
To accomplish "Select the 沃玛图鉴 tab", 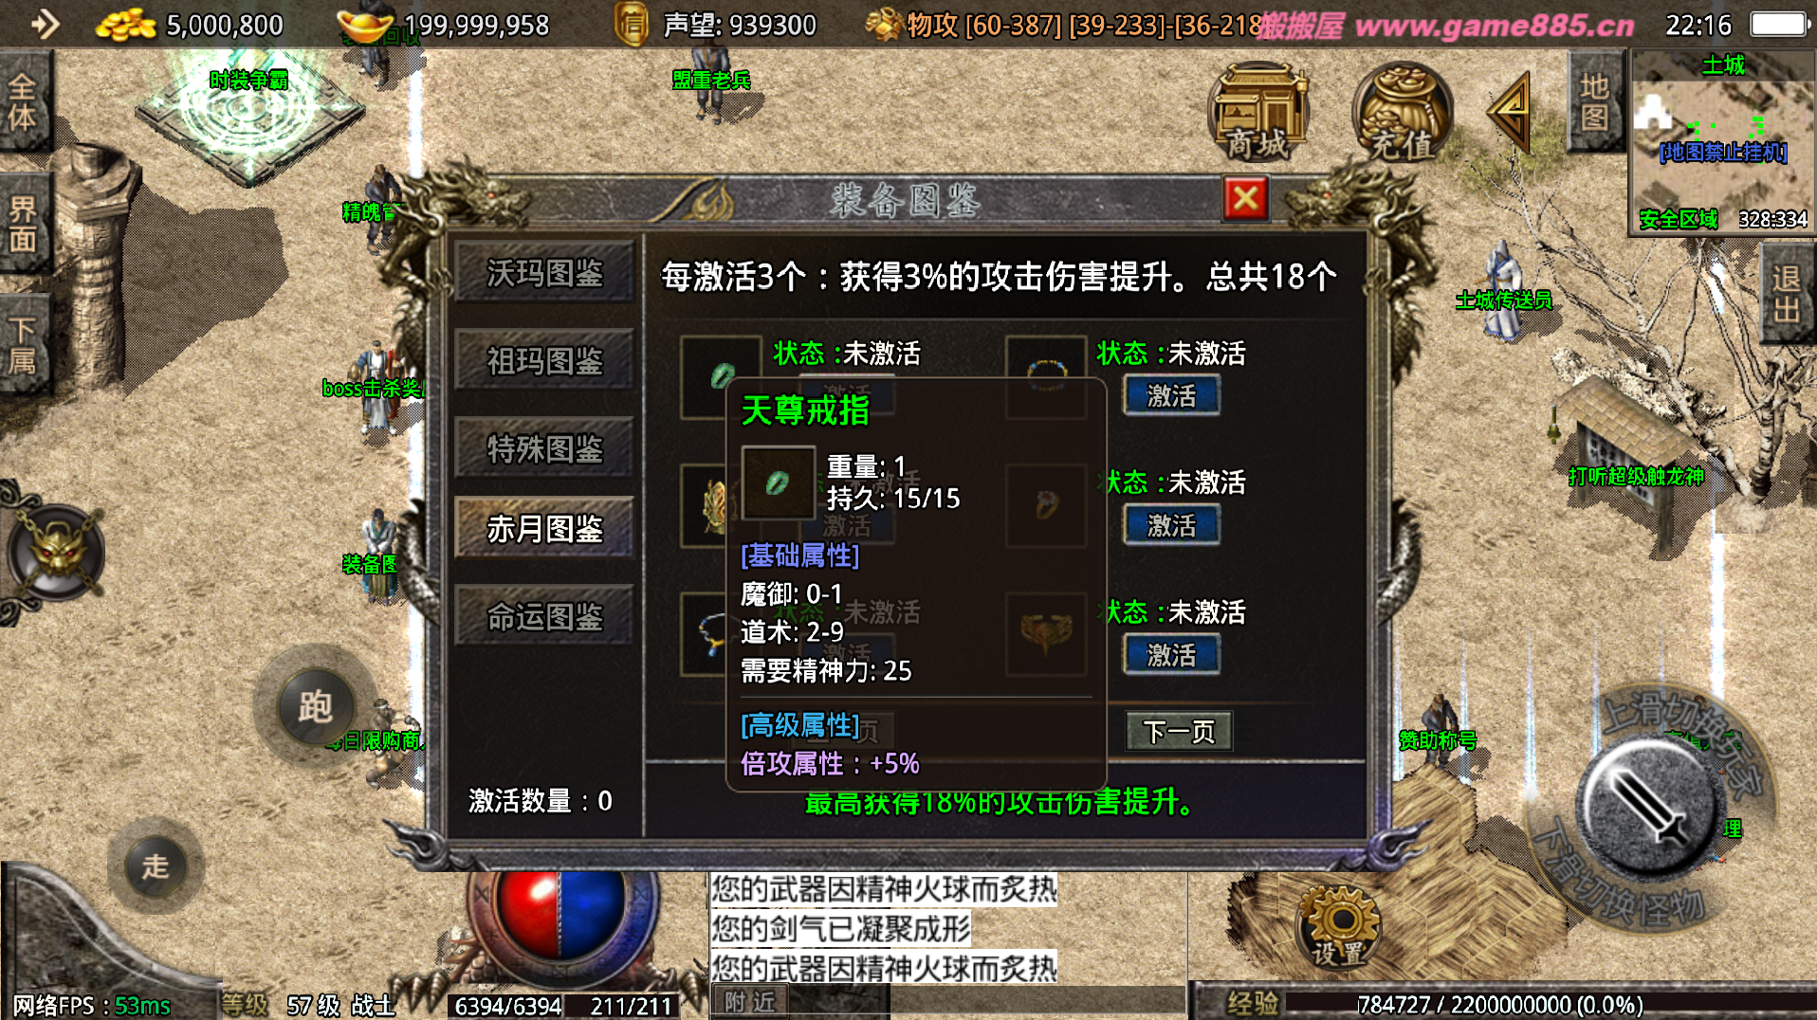I will (544, 273).
